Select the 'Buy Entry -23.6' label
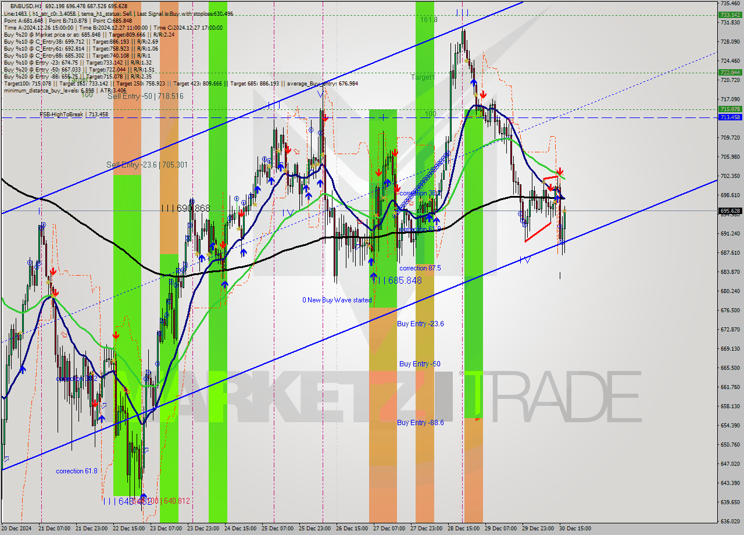The image size is (744, 535). pyautogui.click(x=420, y=323)
